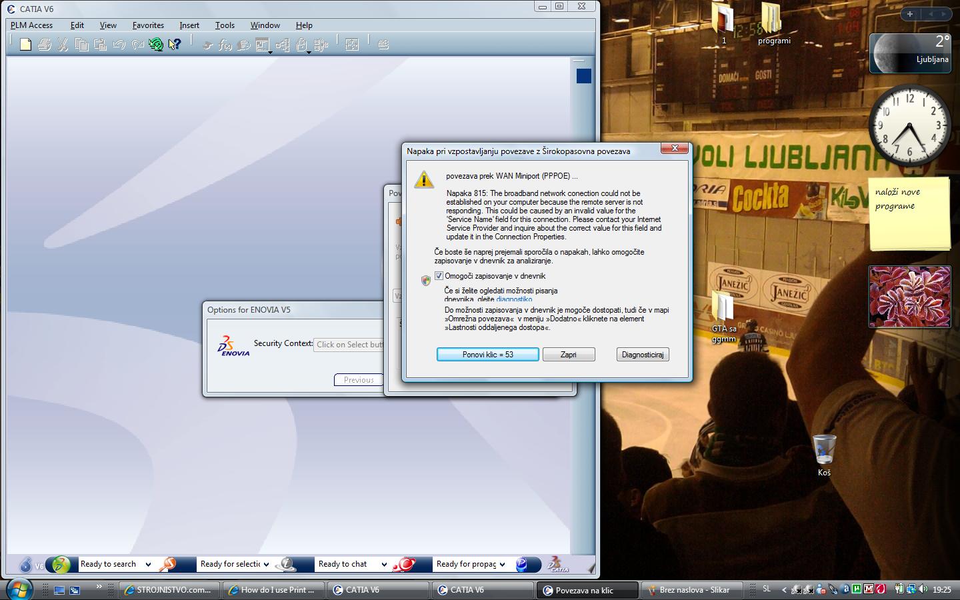Switch to 'STROJNISTVO.com' taskbar window

point(168,589)
